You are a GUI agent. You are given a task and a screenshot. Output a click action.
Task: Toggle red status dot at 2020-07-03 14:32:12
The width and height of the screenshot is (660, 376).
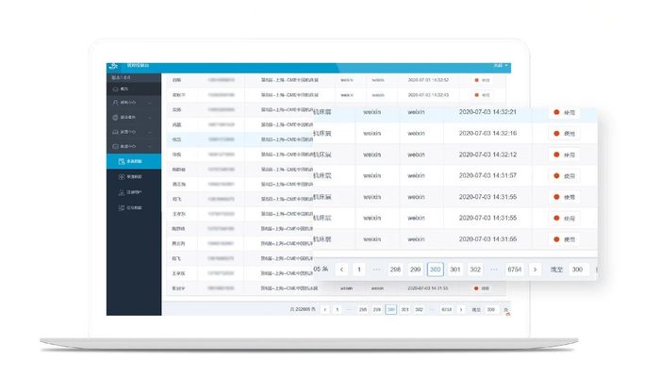point(556,155)
